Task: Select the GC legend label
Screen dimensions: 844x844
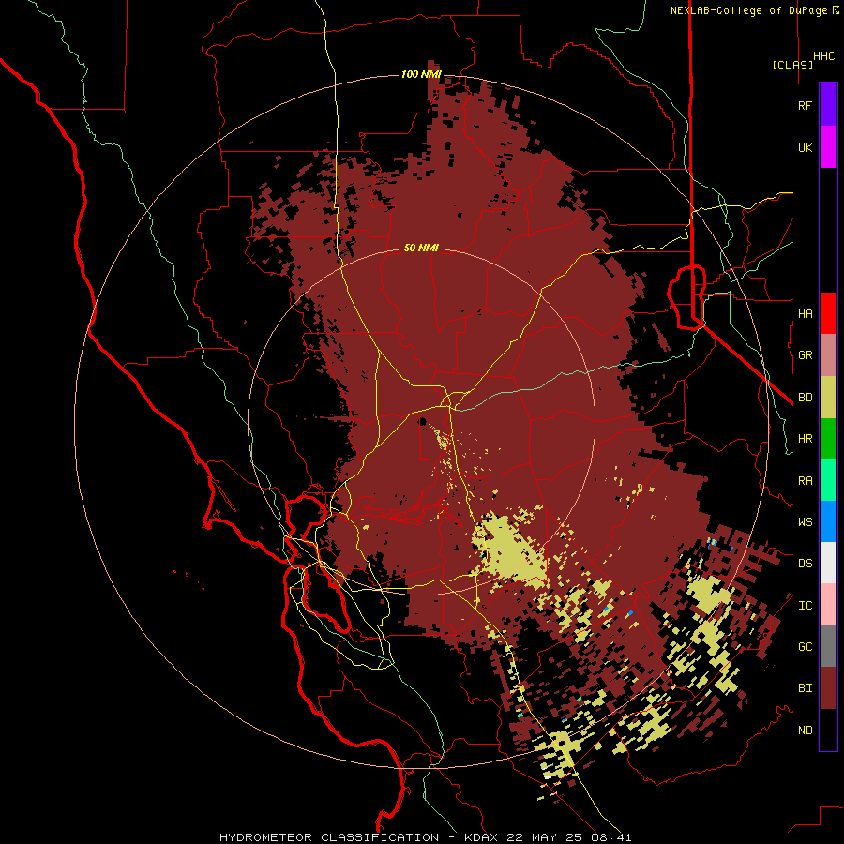Action: point(805,646)
